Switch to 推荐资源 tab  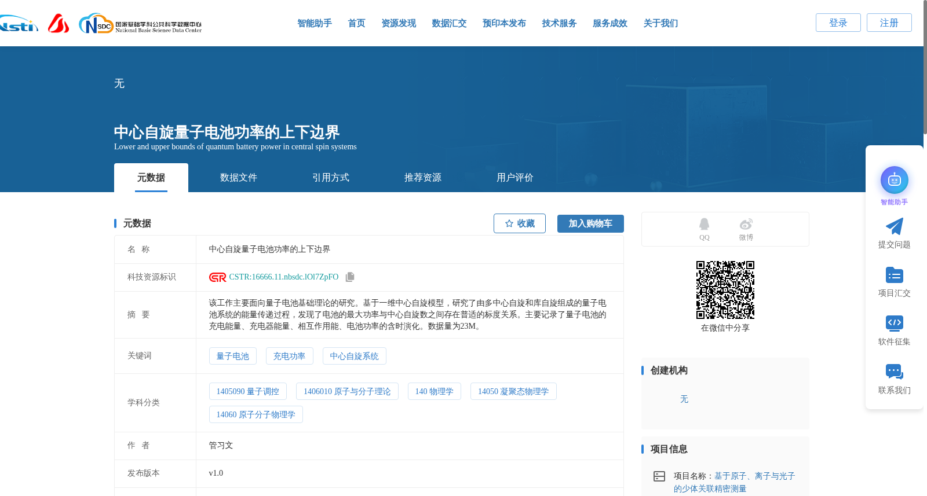coord(423,178)
